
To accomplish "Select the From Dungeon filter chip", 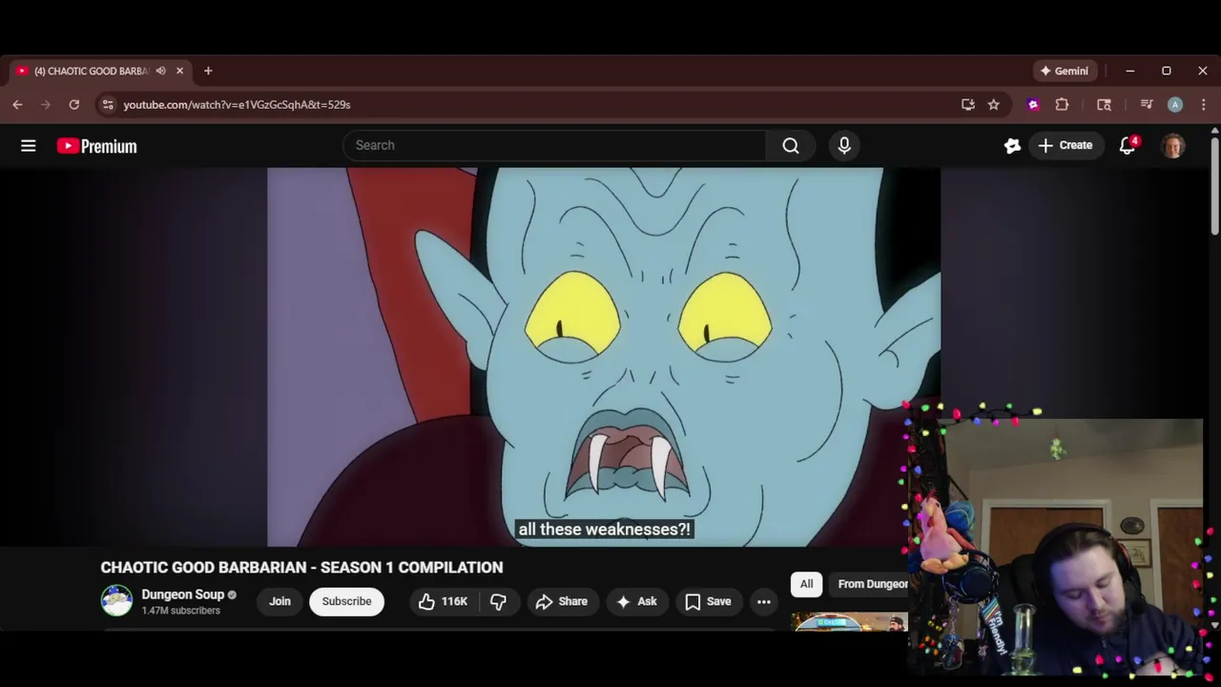I will point(870,584).
